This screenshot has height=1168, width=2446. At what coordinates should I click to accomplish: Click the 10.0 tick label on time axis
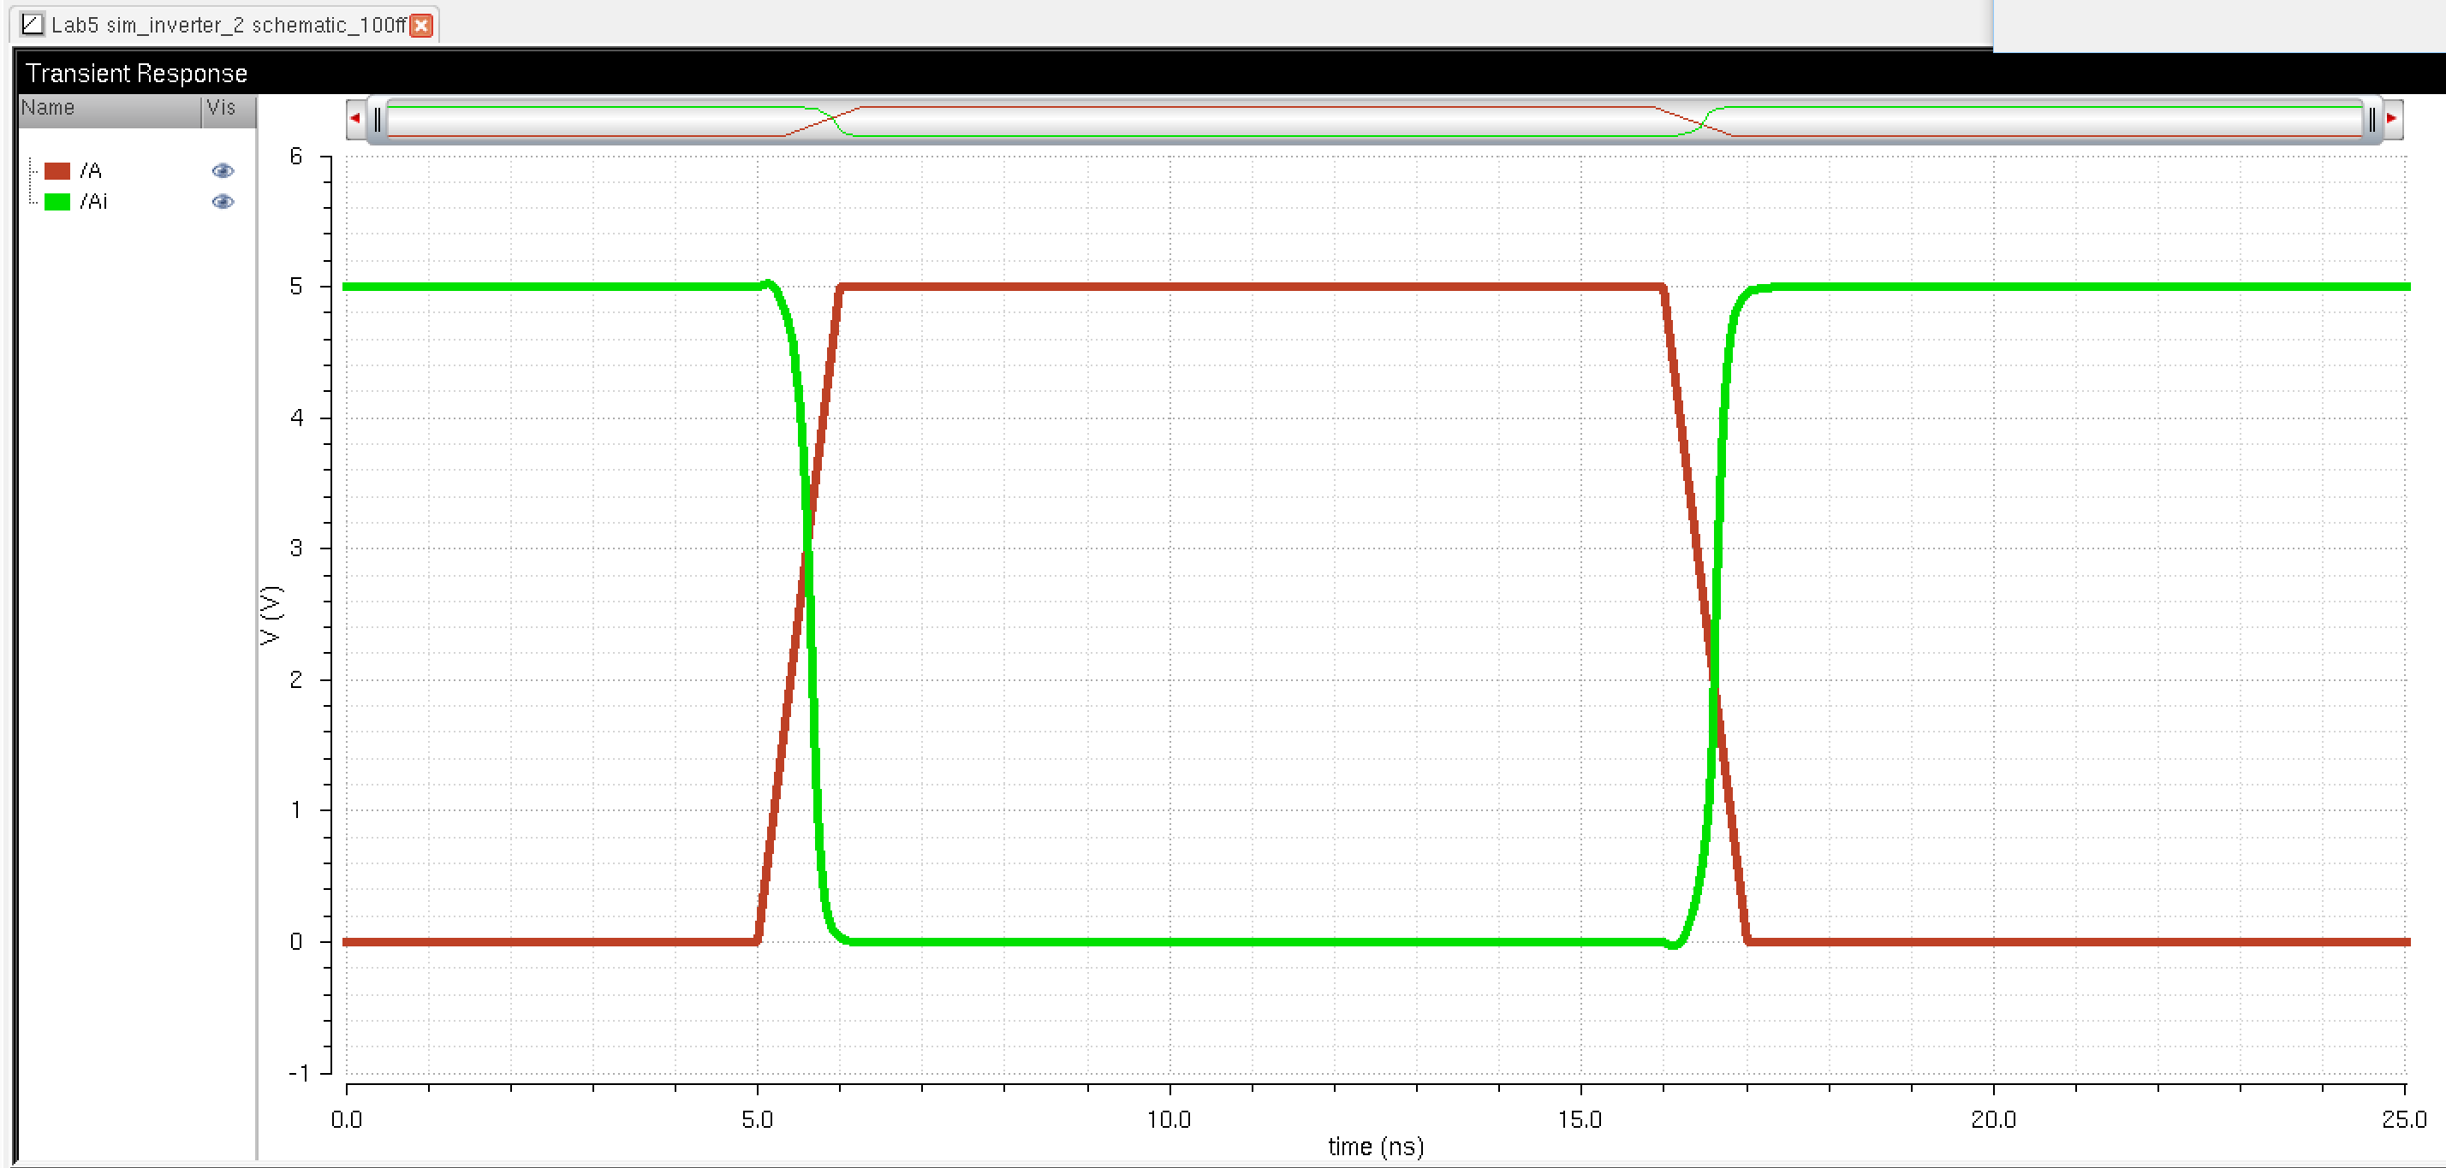coord(1168,1119)
